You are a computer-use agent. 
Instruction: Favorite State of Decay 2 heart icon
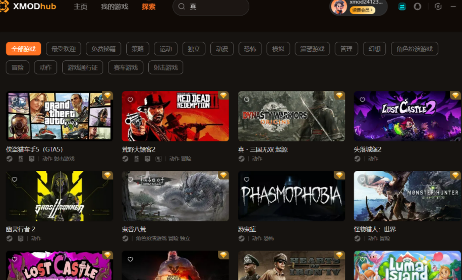[x=130, y=259]
